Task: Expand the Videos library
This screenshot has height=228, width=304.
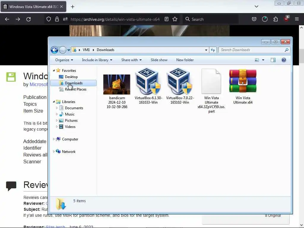Action: coord(57,126)
